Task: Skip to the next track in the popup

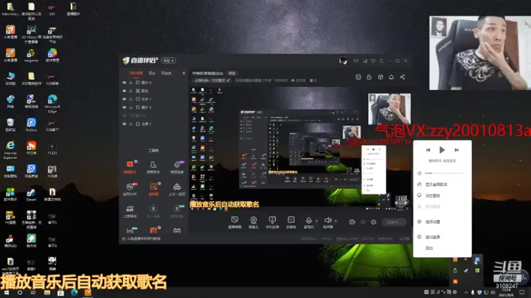Action: click(457, 150)
